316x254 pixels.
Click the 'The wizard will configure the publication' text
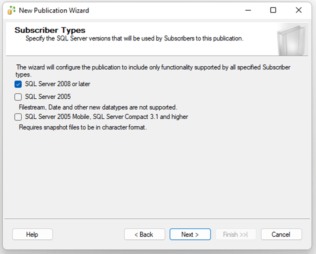click(x=153, y=71)
